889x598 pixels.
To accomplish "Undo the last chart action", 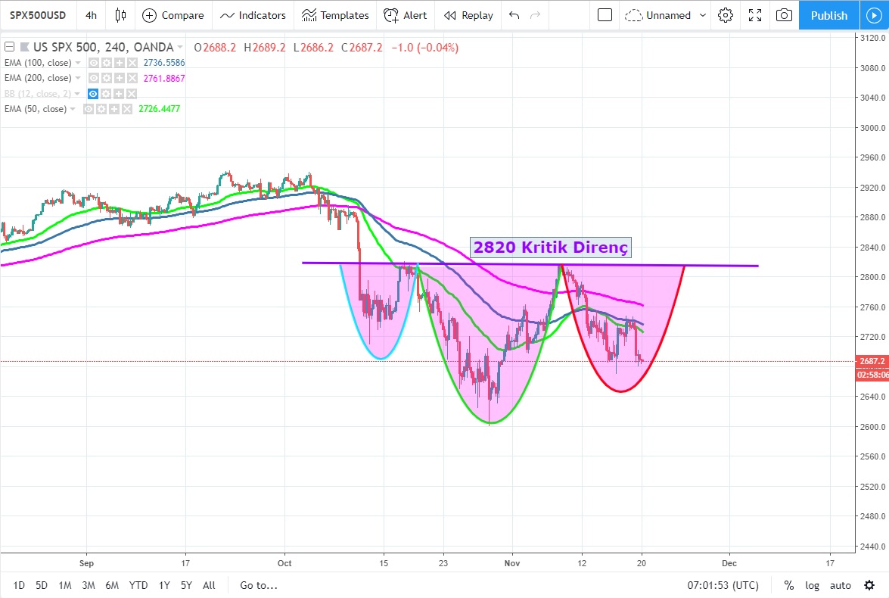I will pos(514,15).
